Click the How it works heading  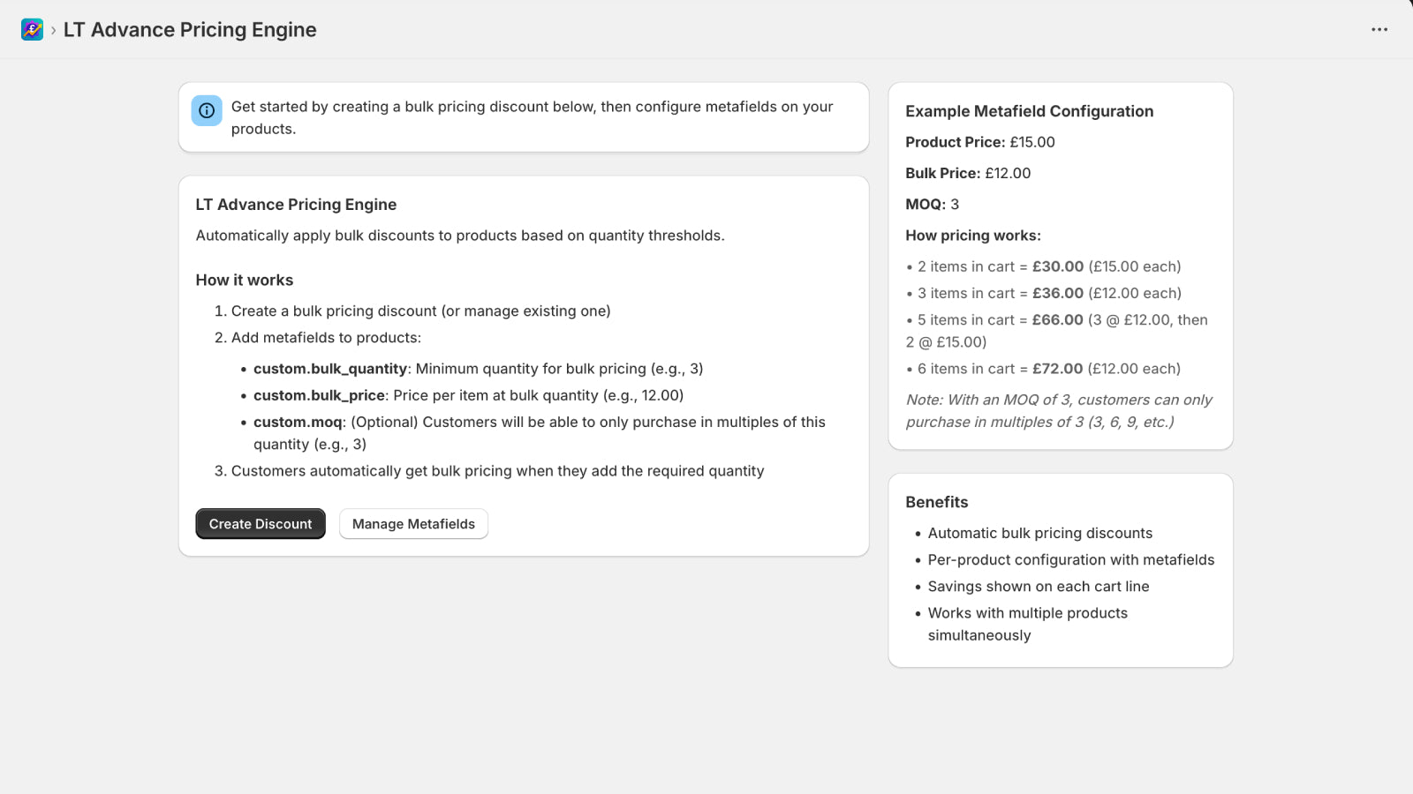pyautogui.click(x=245, y=280)
